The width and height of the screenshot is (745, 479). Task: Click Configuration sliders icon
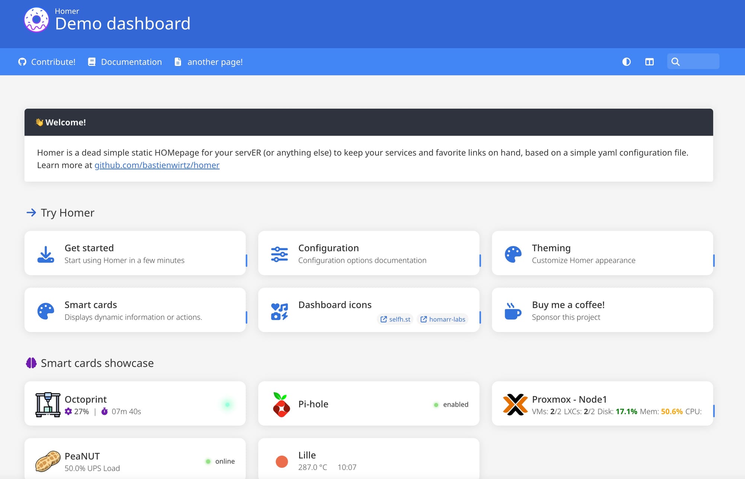pos(279,254)
